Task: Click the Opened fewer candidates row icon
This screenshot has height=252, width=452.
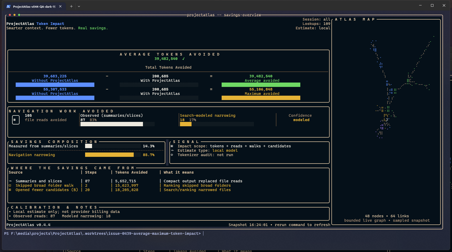Action: 10,190
